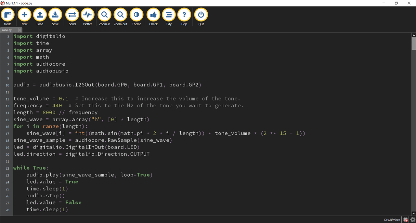The height and width of the screenshot is (223, 416).
Task: Click the device status icon in status bar
Action: 406,220
